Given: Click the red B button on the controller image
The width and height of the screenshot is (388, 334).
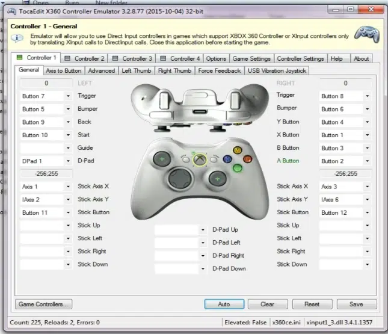Looking at the screenshot, I should pyautogui.click(x=247, y=159).
